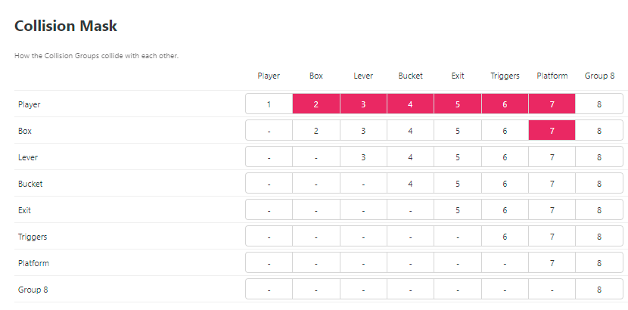Enable Bucket row Triggers cell 6

[505, 184]
